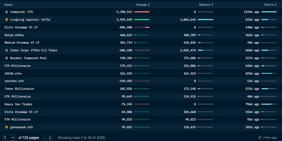Click the Longling Capital blue balance bar
The width and height of the screenshot is (282, 141).
coord(205,20)
